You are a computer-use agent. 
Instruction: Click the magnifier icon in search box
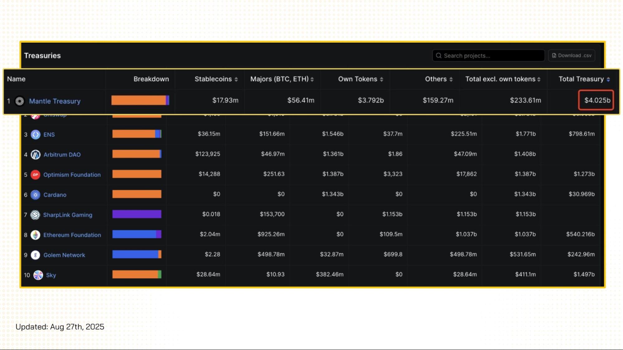tap(439, 56)
